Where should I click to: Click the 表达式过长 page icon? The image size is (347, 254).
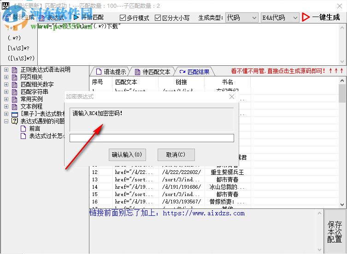tap(23, 136)
